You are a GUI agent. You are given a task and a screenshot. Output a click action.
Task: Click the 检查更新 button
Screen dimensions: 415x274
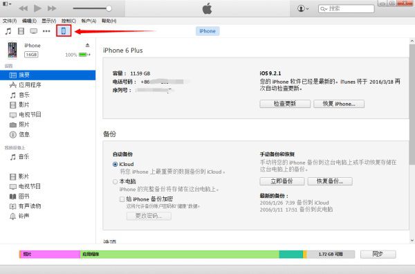(285, 104)
